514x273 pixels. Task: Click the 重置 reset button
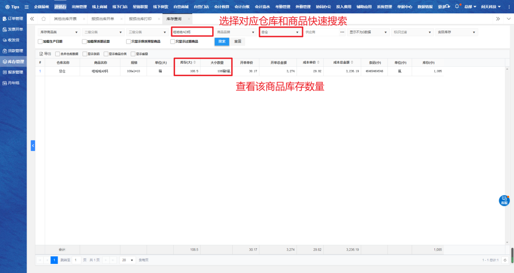237,41
